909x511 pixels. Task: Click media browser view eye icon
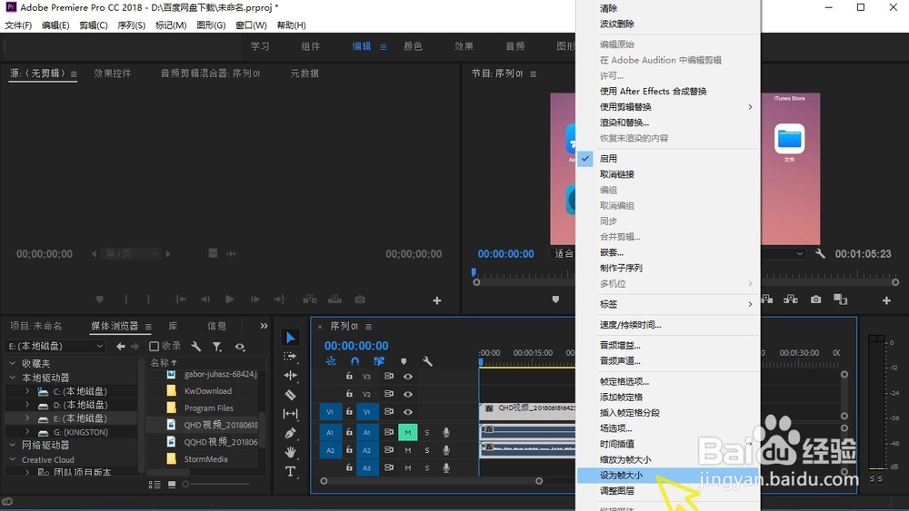[x=240, y=347]
